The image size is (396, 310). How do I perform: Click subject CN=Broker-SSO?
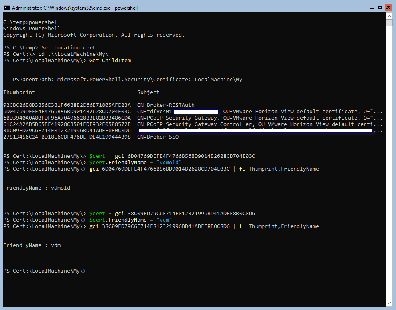click(x=158, y=137)
